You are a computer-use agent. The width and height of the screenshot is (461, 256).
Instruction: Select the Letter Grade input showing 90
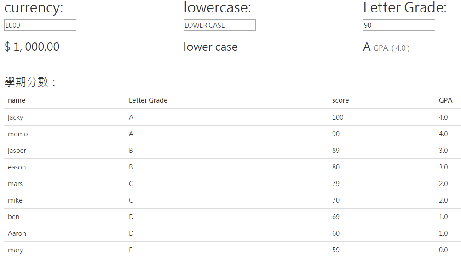399,25
